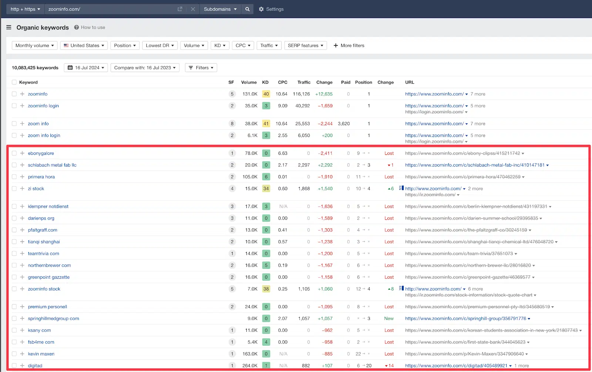Click the plus icon next to ebonygalore
The height and width of the screenshot is (372, 592).
(x=22, y=153)
